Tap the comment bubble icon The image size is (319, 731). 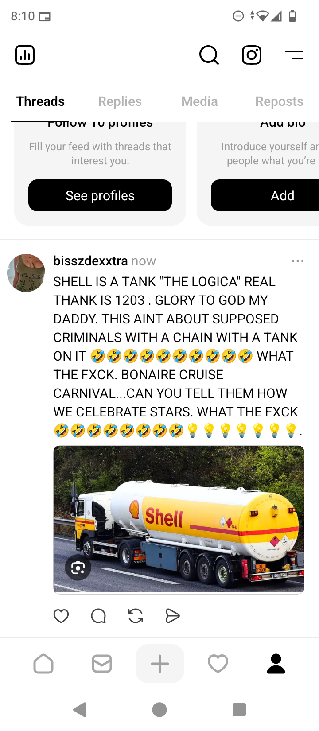point(98,616)
